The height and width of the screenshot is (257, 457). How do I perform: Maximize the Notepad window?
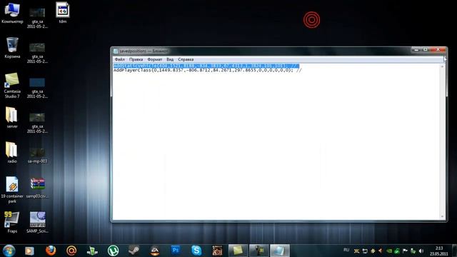pyautogui.click(x=426, y=50)
